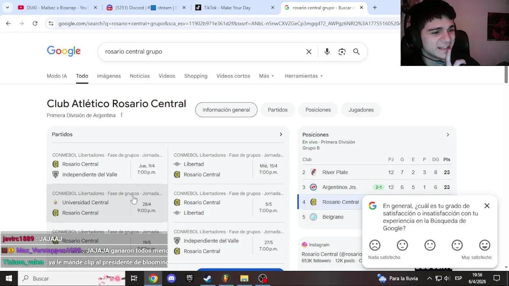This screenshot has width=509, height=286.
Task: Open Steam from the taskbar
Action: 208,278
